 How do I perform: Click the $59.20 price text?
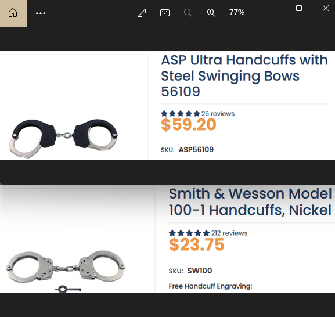(x=189, y=124)
